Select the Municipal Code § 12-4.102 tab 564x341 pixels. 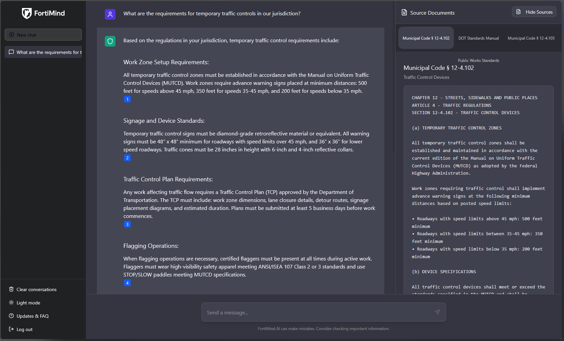[x=426, y=38]
